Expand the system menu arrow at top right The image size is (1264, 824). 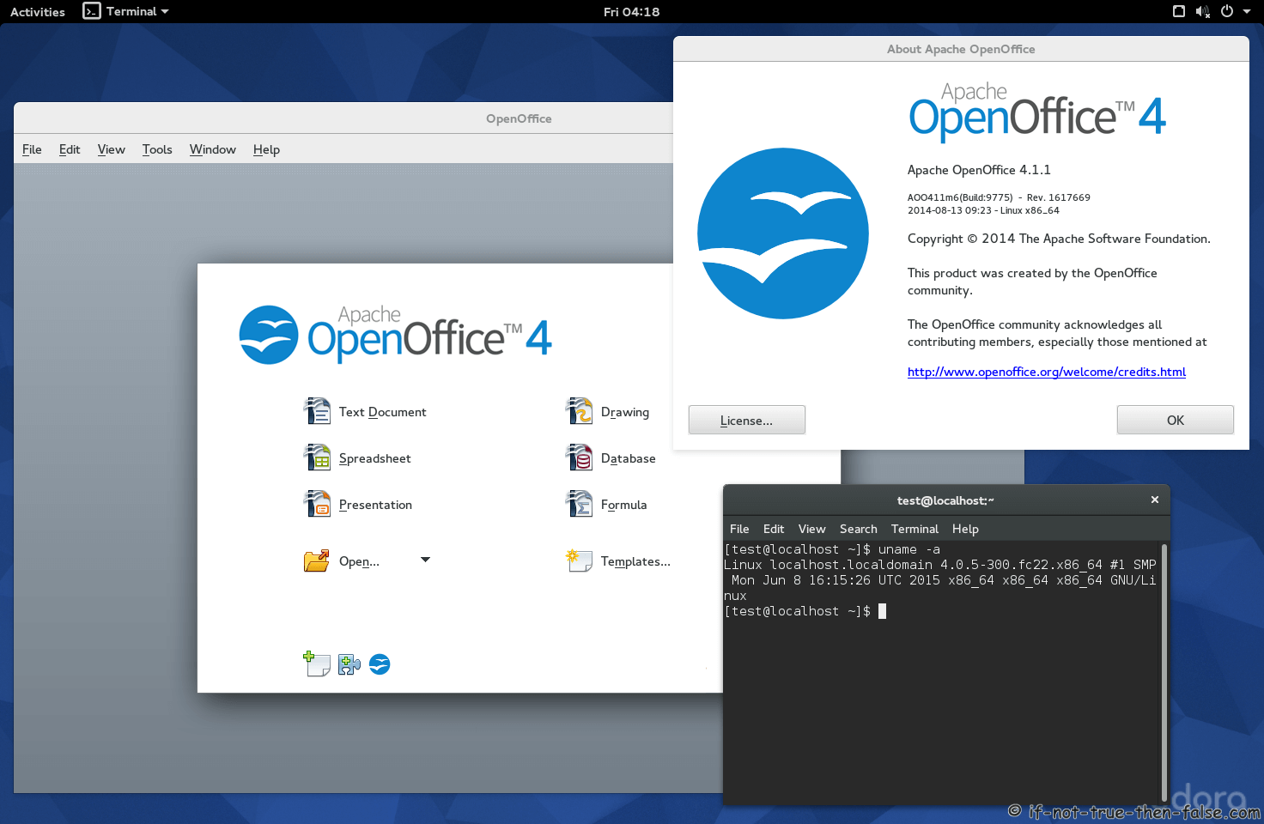click(x=1247, y=12)
